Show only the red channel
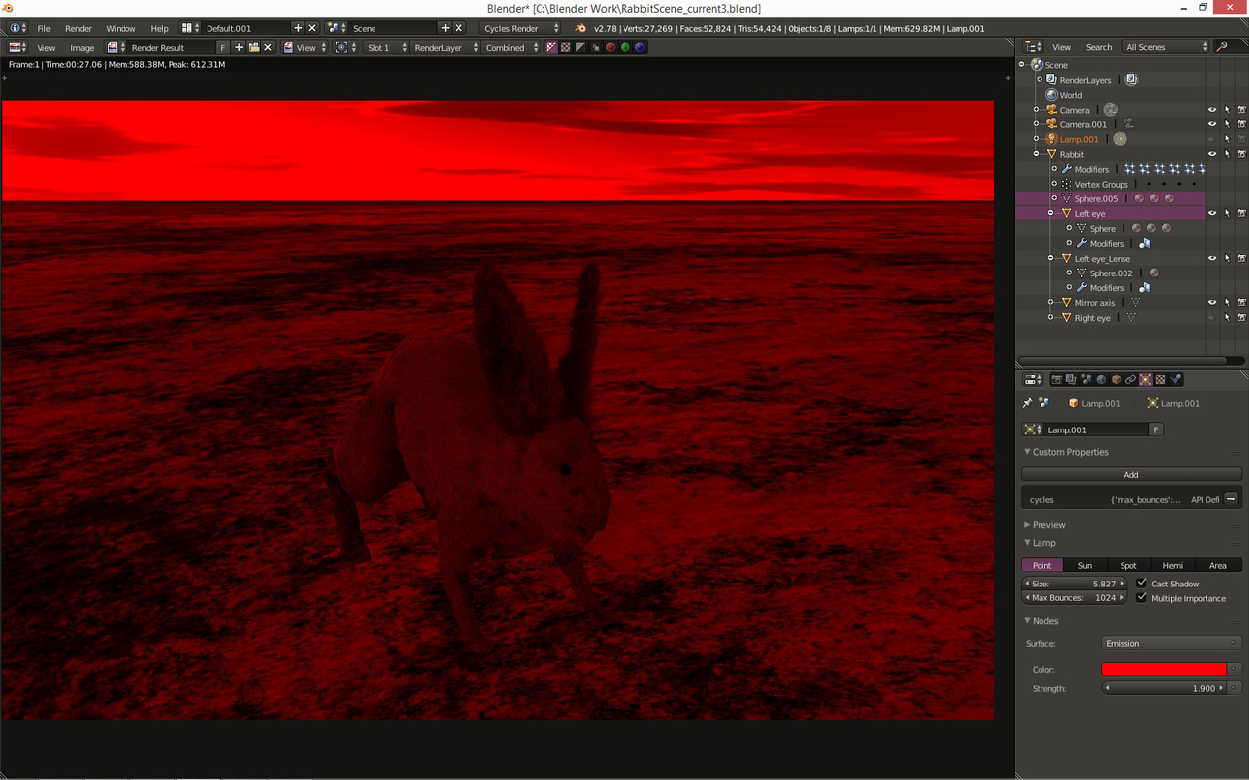 [611, 47]
